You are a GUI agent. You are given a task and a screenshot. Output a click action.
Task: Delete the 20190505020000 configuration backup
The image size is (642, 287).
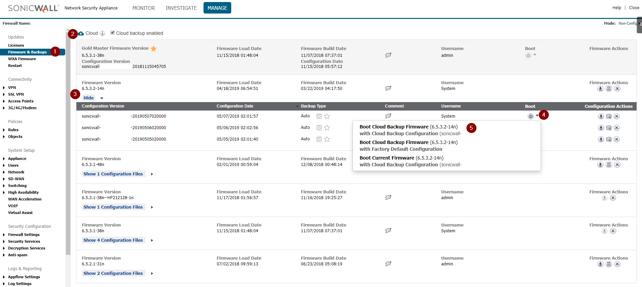click(617, 139)
